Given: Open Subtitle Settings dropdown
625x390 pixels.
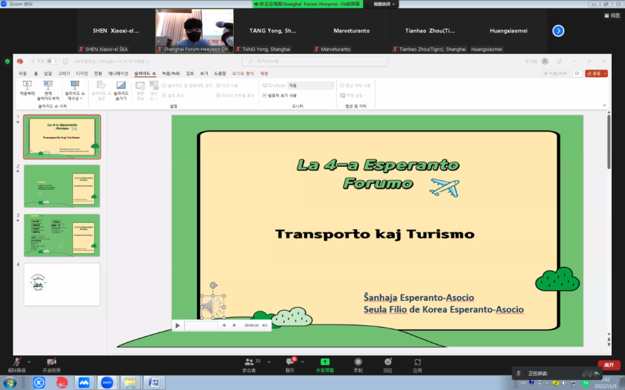Looking at the screenshot, I should (354, 95).
